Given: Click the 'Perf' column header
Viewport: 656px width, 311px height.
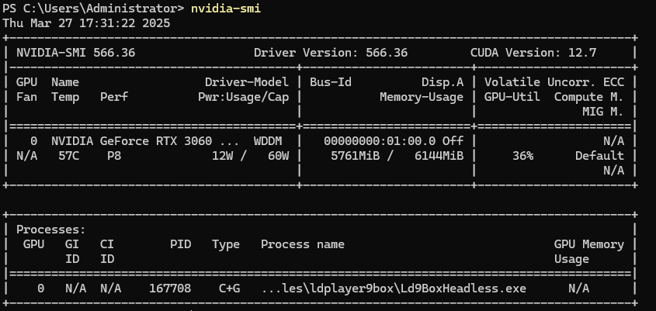Looking at the screenshot, I should pyautogui.click(x=114, y=97).
